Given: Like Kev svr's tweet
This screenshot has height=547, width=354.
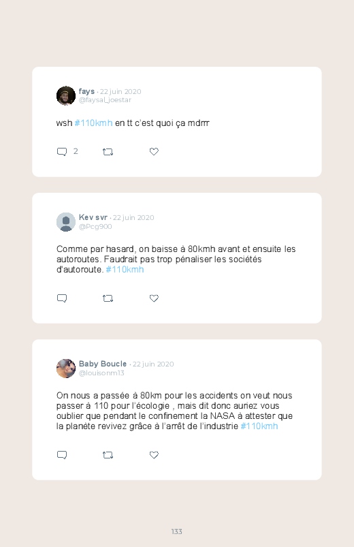Looking at the screenshot, I should pyautogui.click(x=154, y=298).
